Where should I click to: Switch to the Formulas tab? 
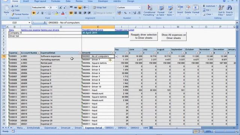pos(55,1)
